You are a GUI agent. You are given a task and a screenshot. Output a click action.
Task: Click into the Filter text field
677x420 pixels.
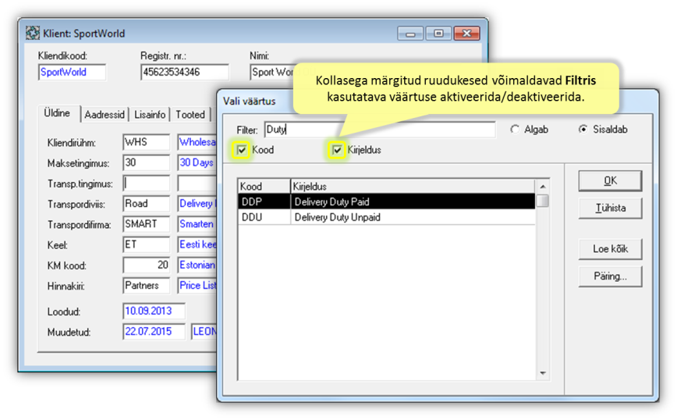pyautogui.click(x=380, y=129)
